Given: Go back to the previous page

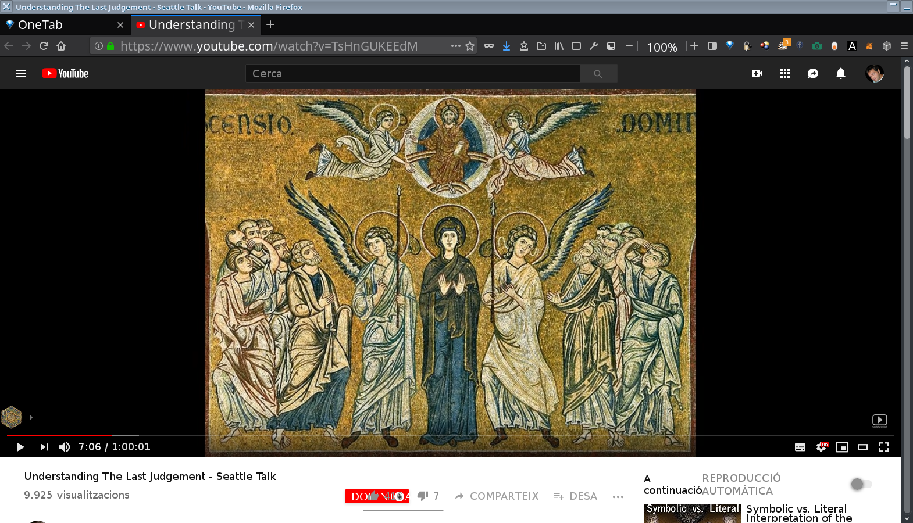Looking at the screenshot, I should 9,46.
